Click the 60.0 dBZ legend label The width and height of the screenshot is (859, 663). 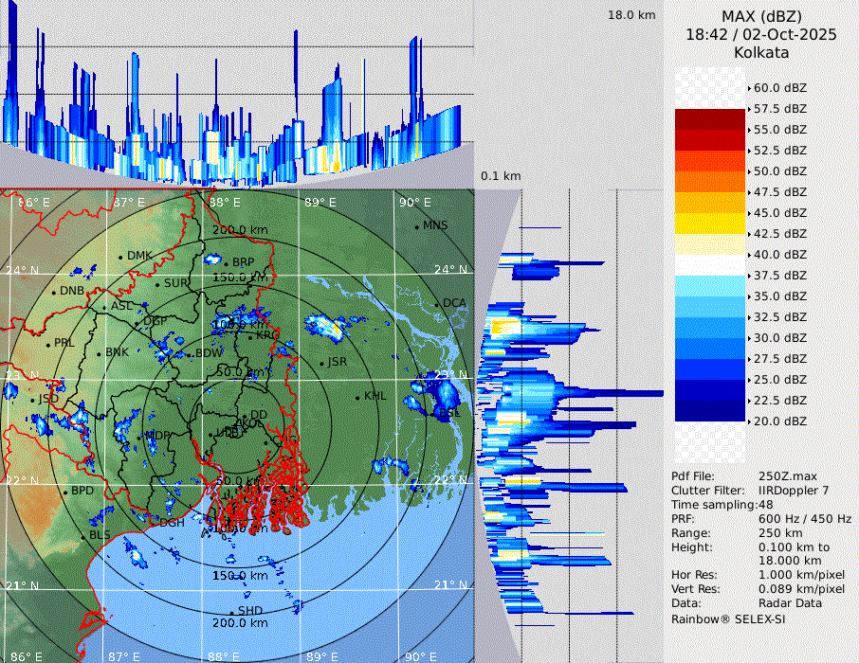tap(779, 88)
